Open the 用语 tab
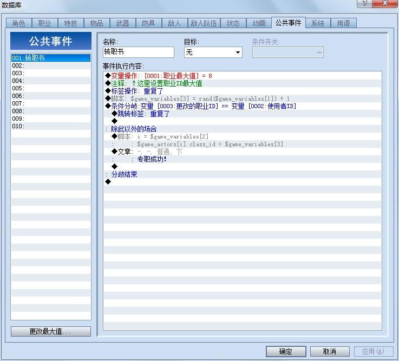The height and width of the screenshot is (361, 399). 344,23
